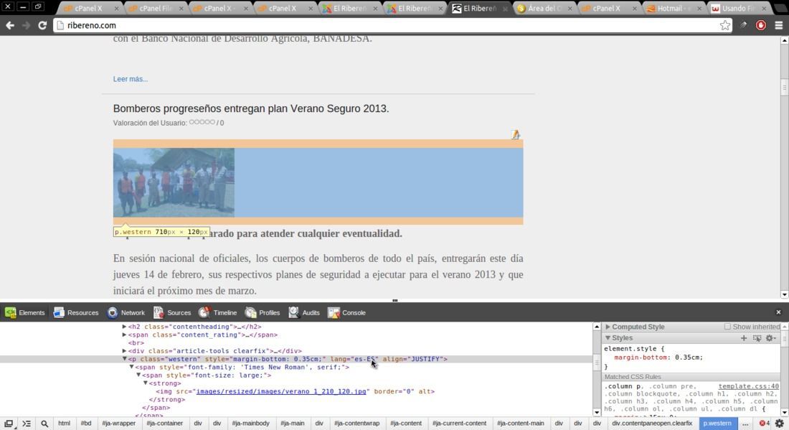Switch to the Sources panel
Screen dimensions: 789x430
point(172,313)
